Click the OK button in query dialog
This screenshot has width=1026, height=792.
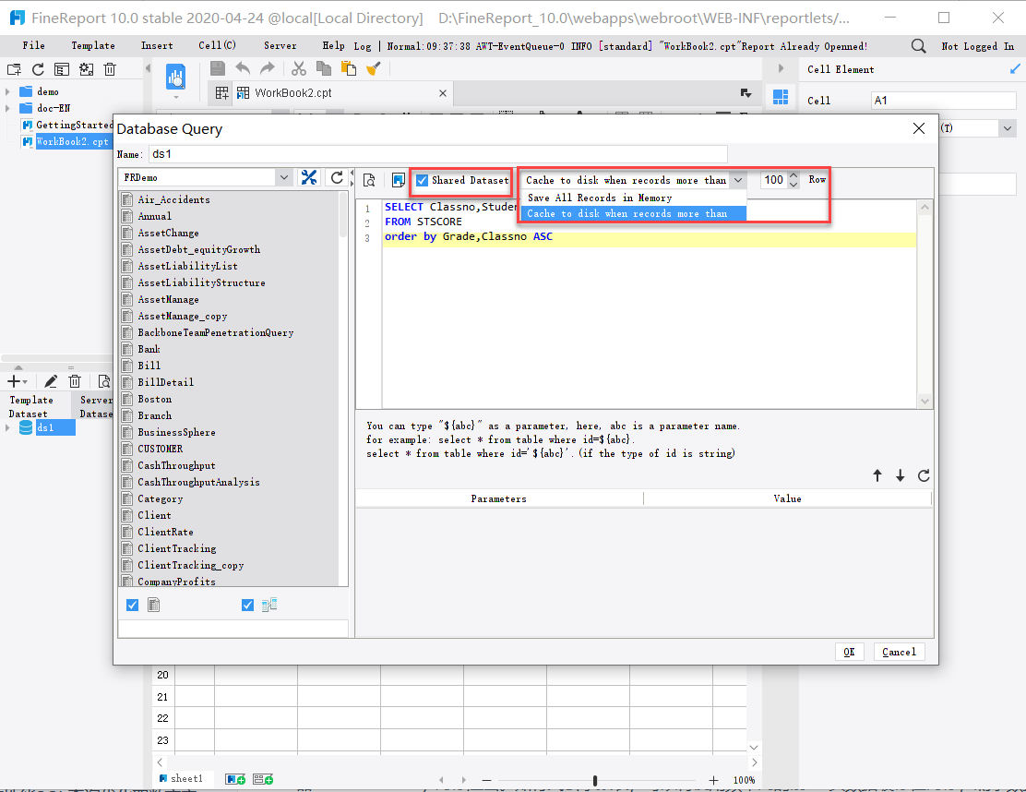849,652
